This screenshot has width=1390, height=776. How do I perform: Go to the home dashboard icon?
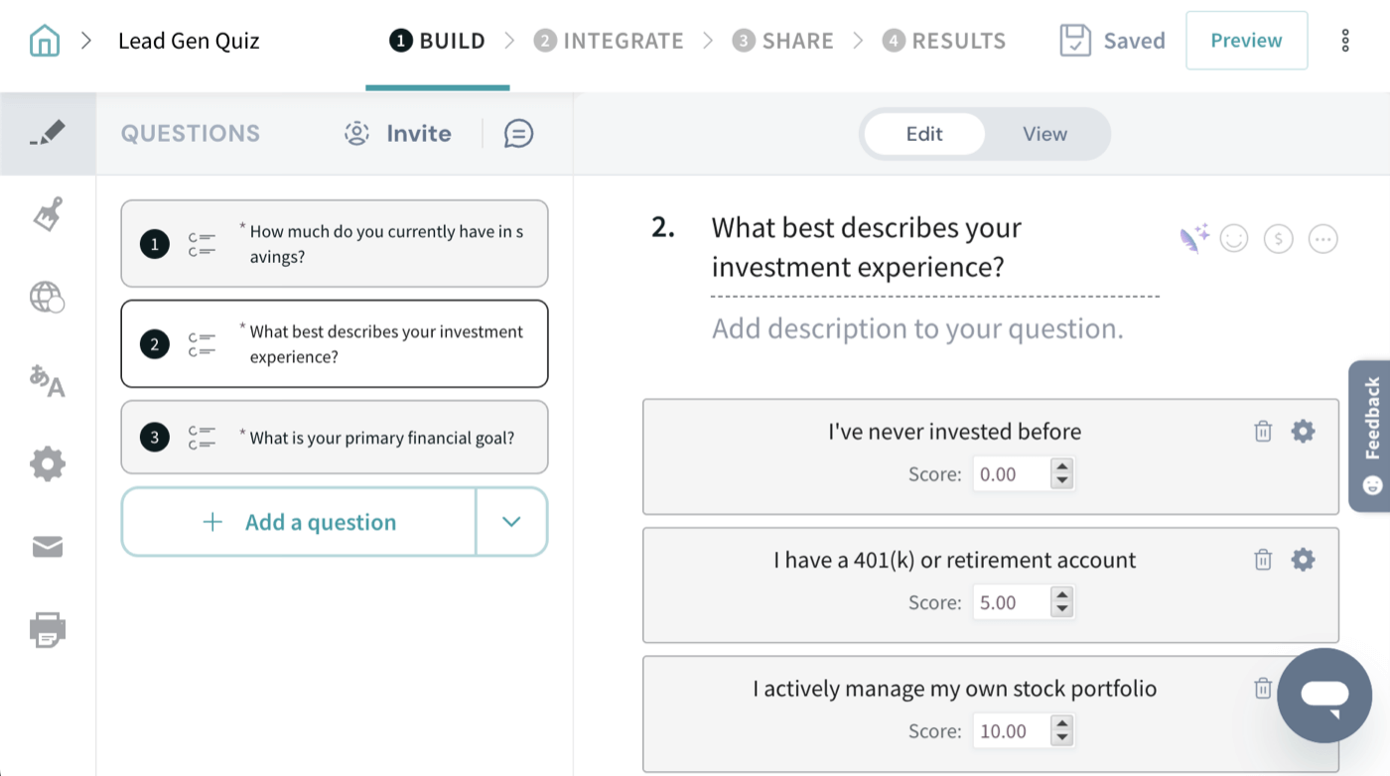pos(45,41)
